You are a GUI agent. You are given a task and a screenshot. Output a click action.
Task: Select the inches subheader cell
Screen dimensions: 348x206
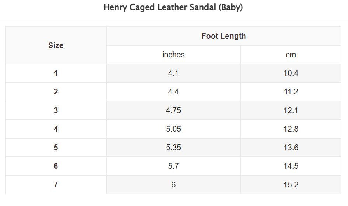(173, 55)
